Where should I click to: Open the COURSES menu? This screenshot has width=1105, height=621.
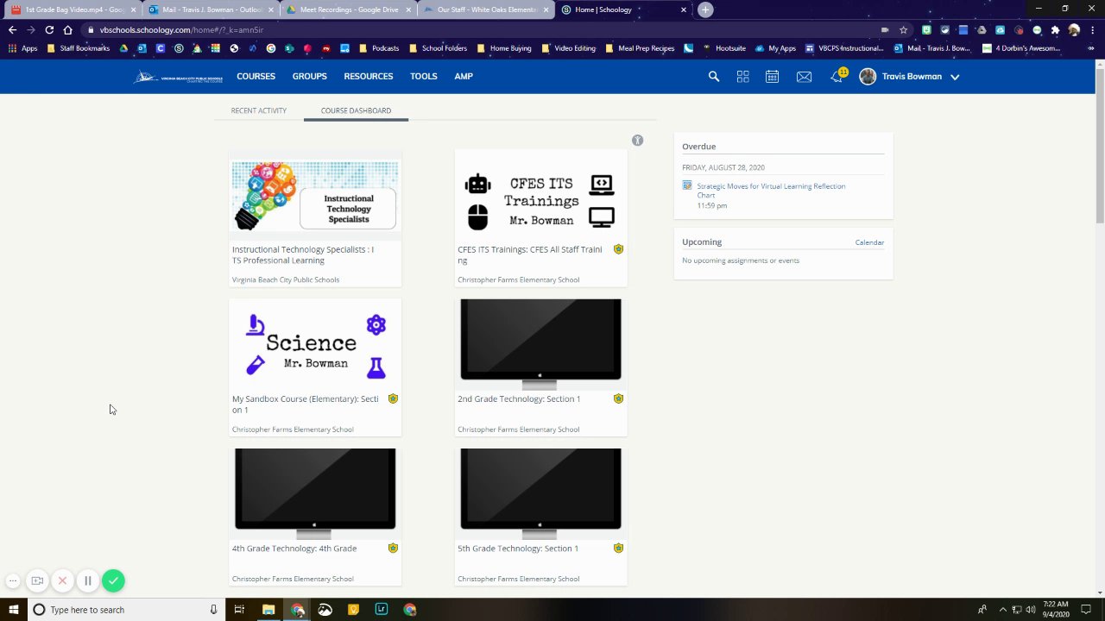[256, 76]
